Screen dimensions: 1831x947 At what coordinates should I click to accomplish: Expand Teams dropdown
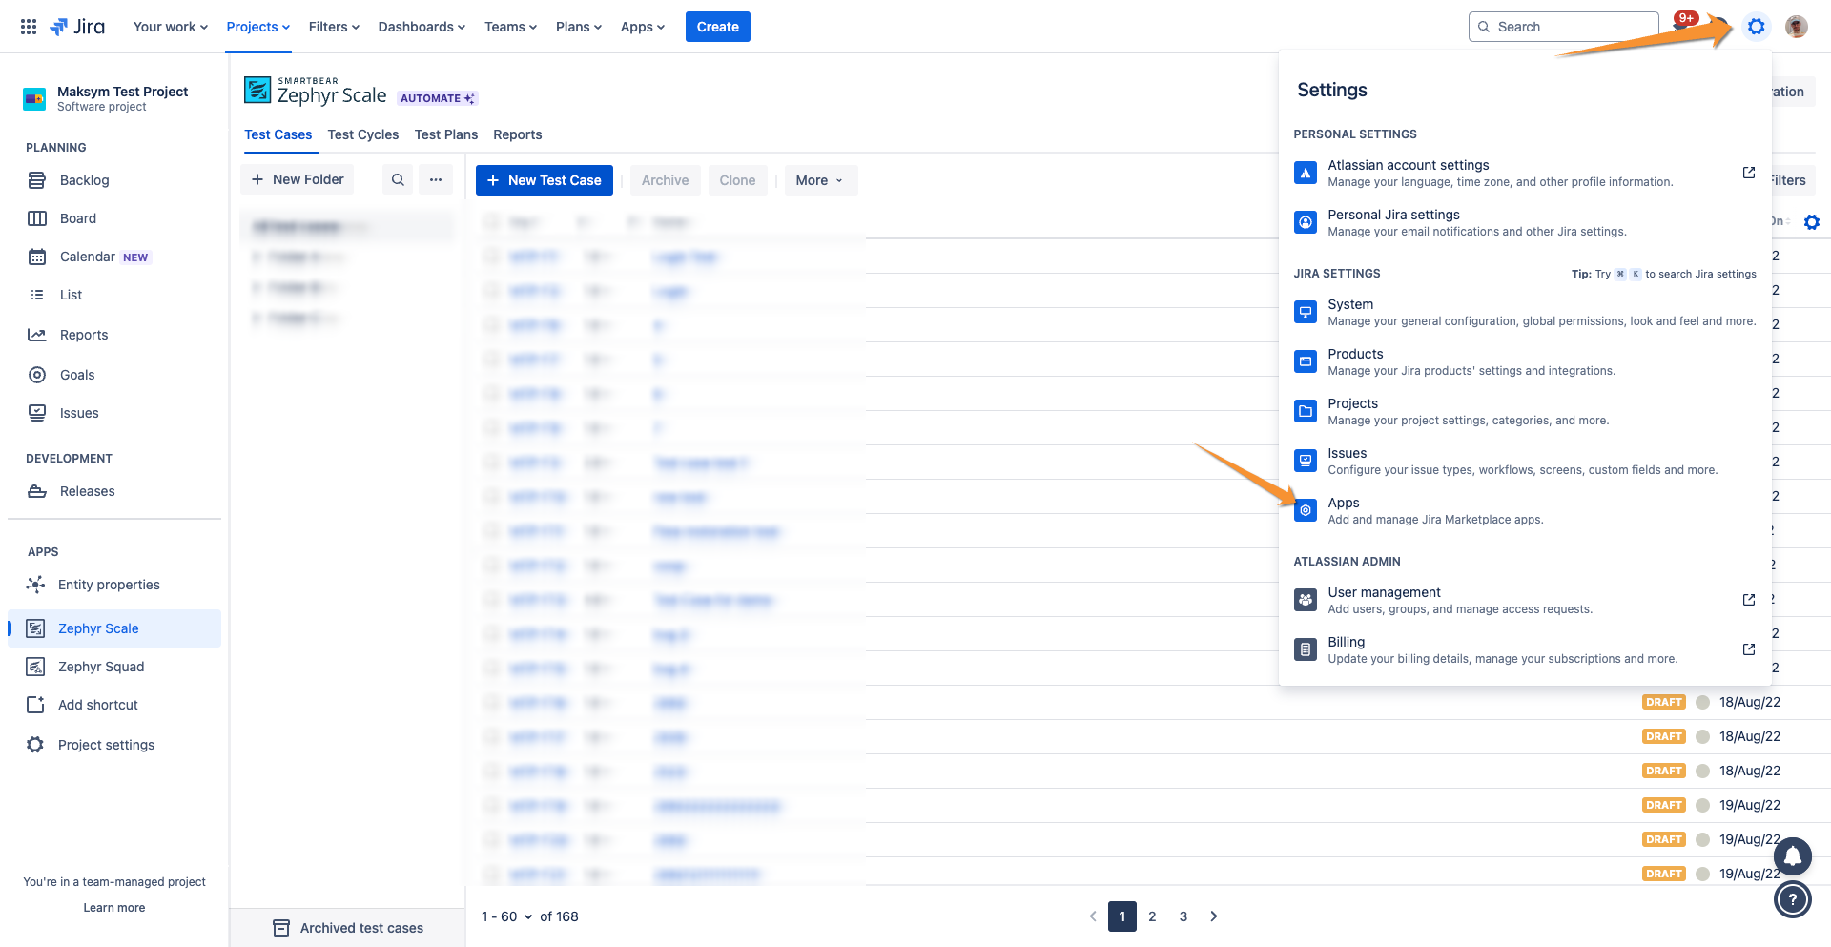[x=510, y=27]
